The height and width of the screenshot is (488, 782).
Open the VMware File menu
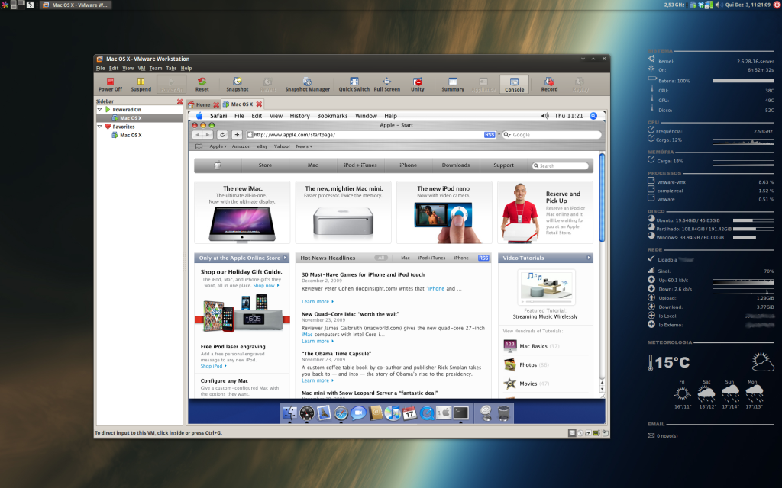coord(100,68)
